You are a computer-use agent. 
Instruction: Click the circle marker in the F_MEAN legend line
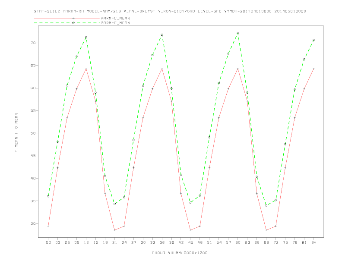click(x=73, y=23)
